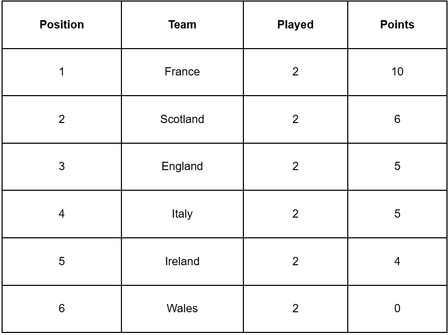This screenshot has width=448, height=335.
Task: Select the England team cell
Action: pos(182,166)
